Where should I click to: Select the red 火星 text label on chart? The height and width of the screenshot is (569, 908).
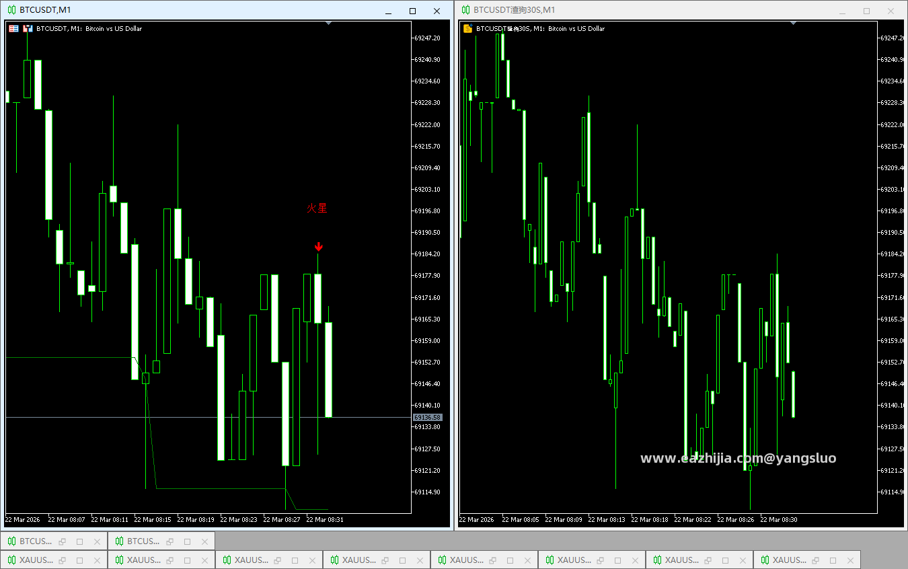[x=317, y=208]
